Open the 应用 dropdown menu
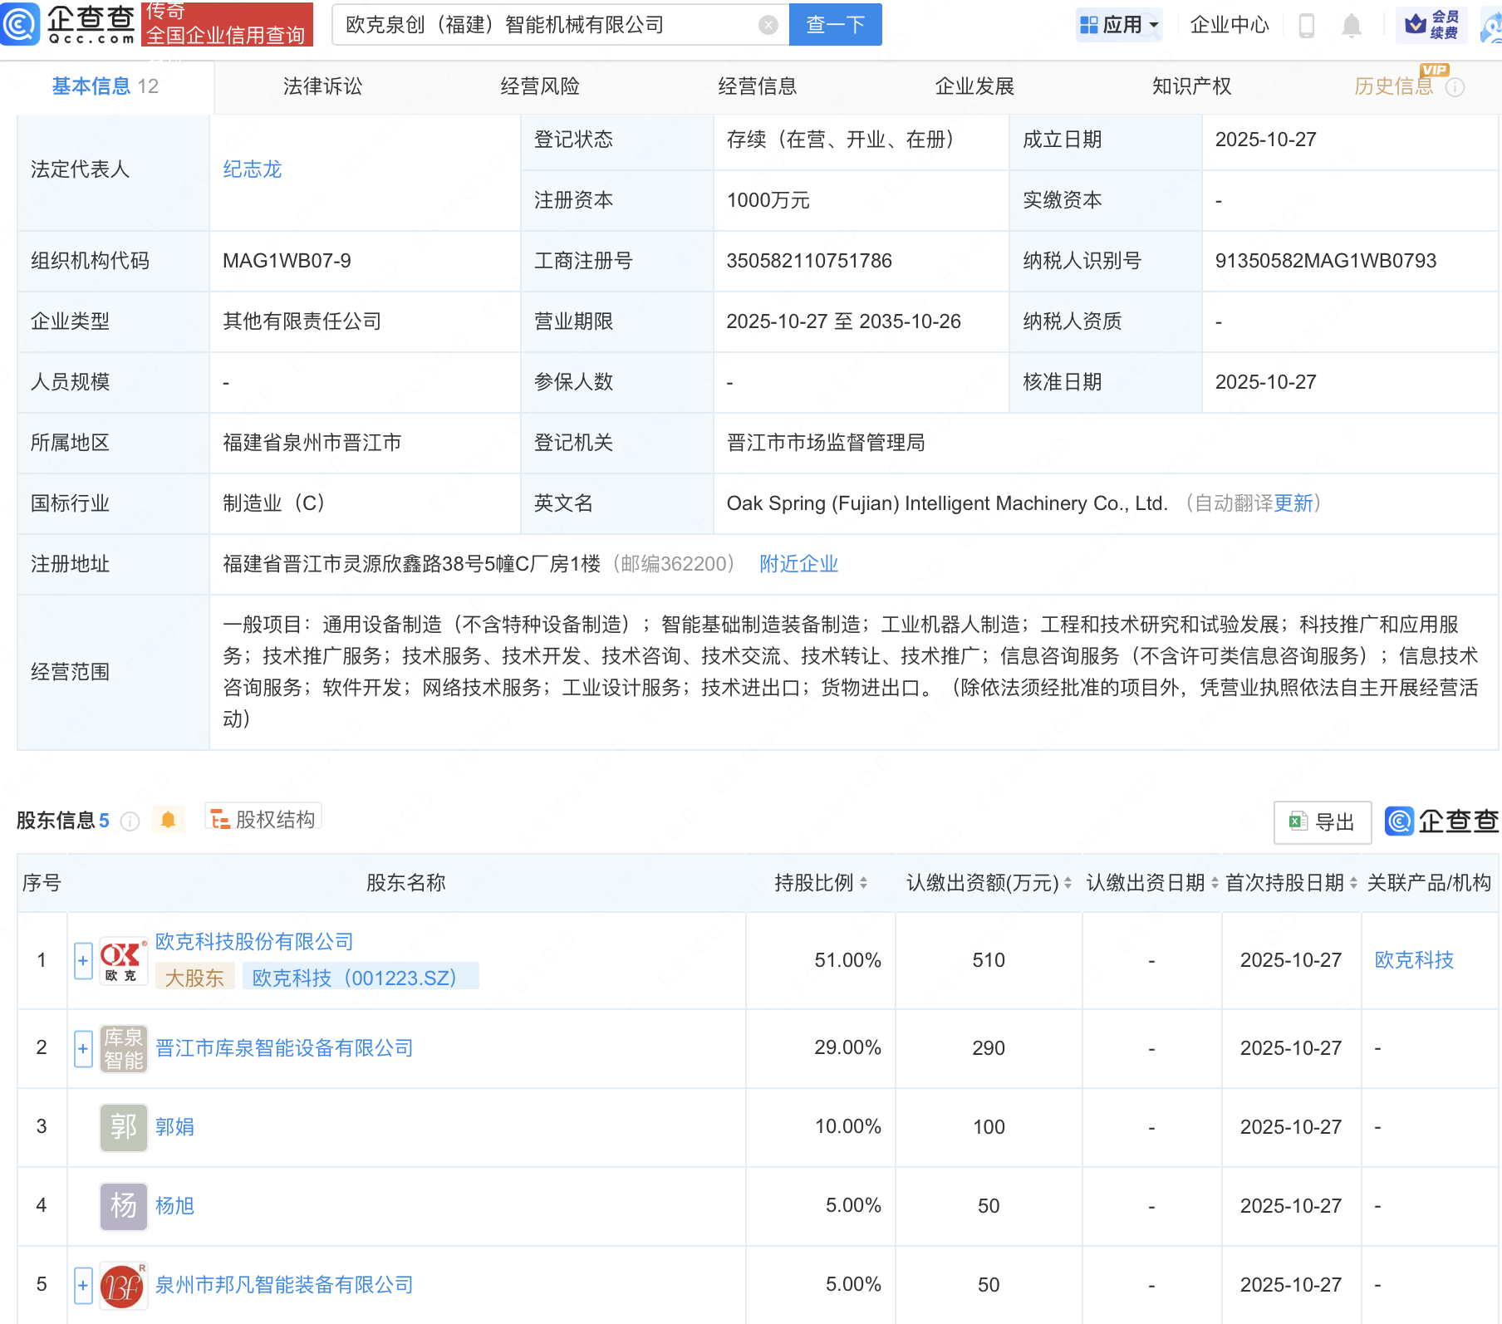The image size is (1502, 1324). tap(1119, 25)
